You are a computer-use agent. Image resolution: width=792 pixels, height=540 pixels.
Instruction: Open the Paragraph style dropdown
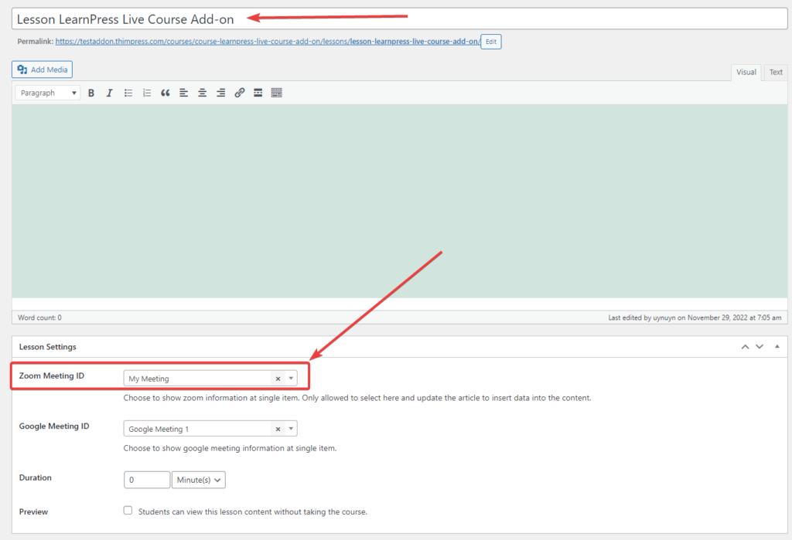(46, 92)
